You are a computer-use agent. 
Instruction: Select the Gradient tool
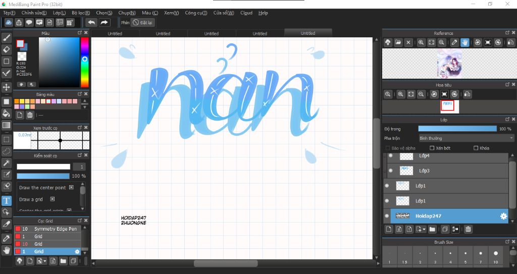point(6,125)
